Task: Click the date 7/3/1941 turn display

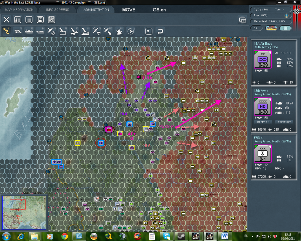Action: pos(261,9)
